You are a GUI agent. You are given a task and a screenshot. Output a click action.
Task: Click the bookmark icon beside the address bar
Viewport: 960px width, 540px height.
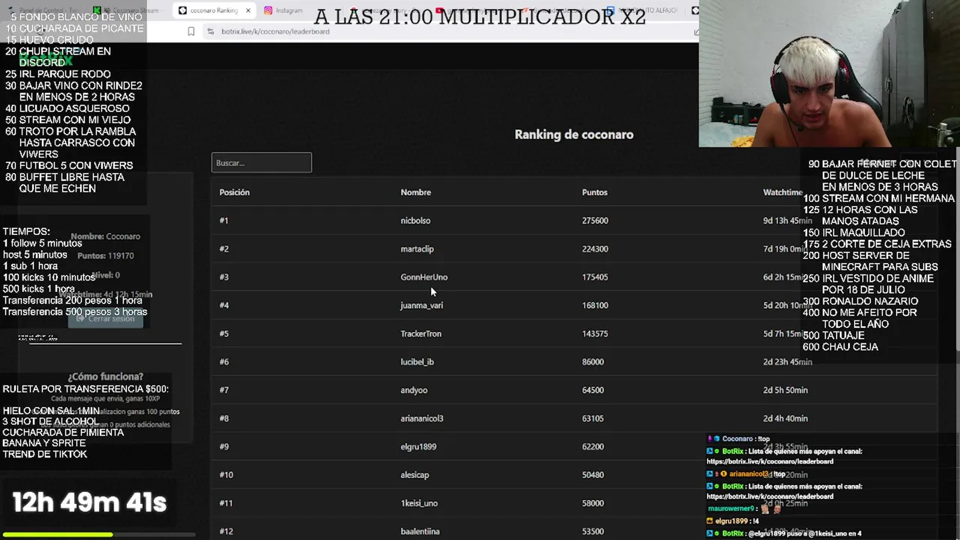coord(191,31)
